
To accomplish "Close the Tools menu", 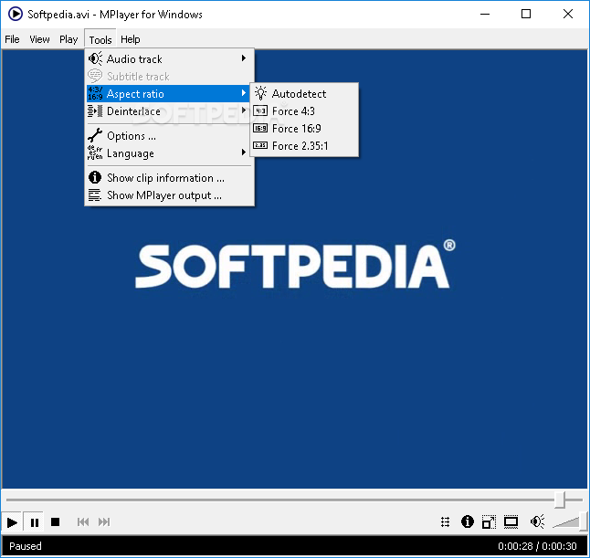I will coord(100,39).
